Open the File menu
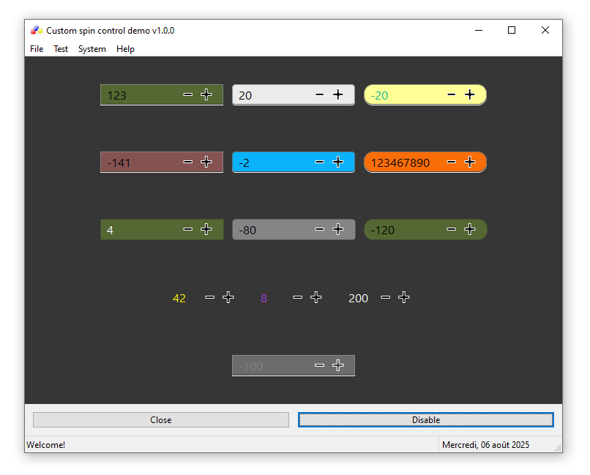 coord(37,49)
